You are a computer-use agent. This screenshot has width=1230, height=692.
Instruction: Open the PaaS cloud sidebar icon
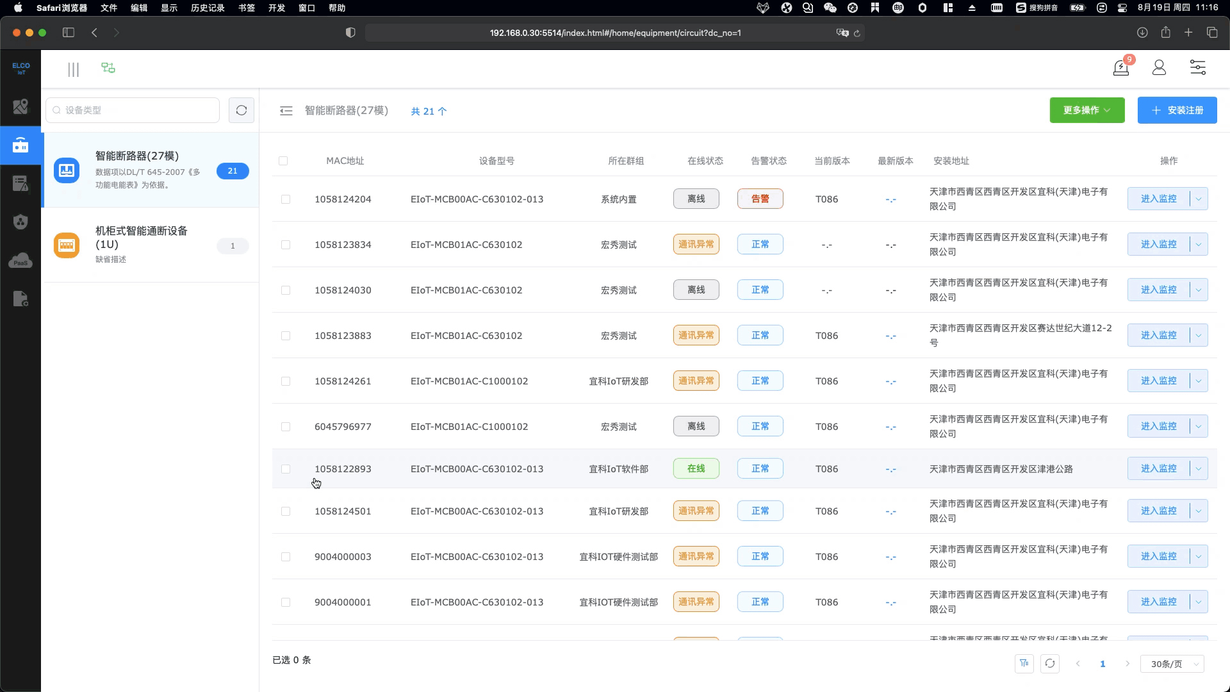pyautogui.click(x=20, y=261)
